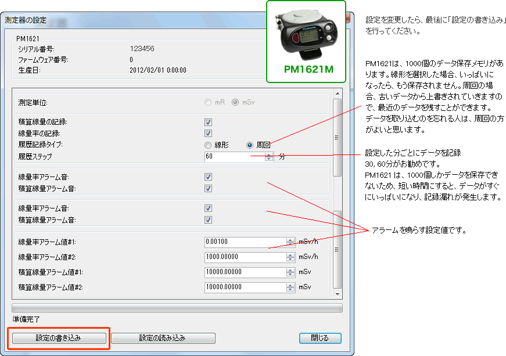This screenshot has height=356, width=506.
Task: Toggle 積算線量の記録 checkbox
Action: tap(208, 122)
